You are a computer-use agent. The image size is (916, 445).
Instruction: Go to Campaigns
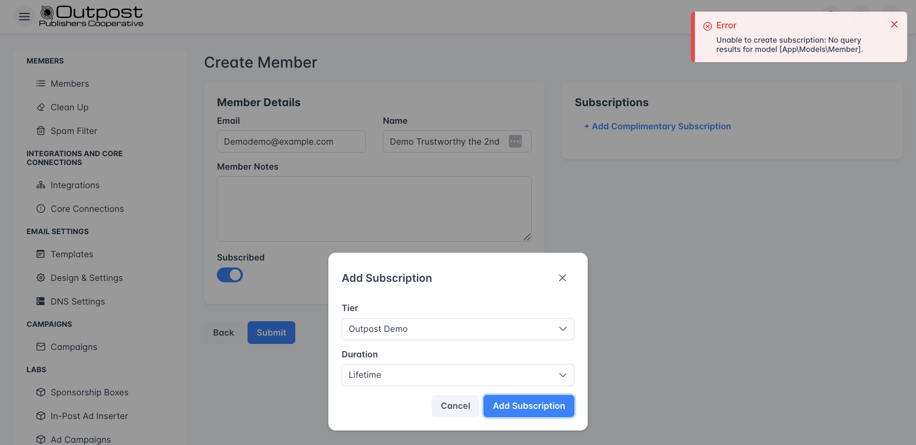coord(74,347)
